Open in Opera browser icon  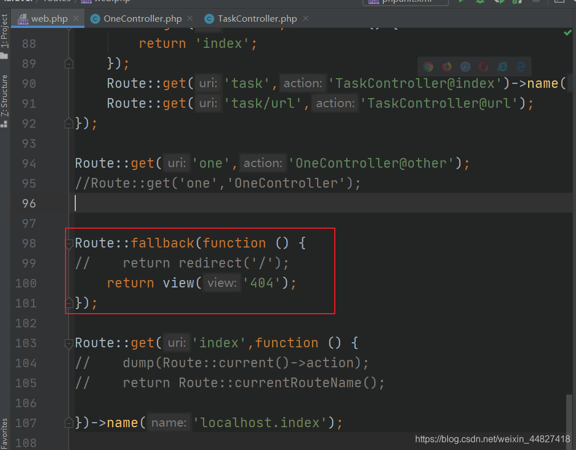click(484, 67)
